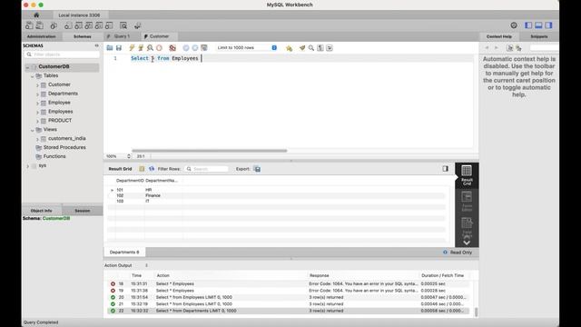Open SQL script file from main toolbar
Screen dimensions: 581x327
(39, 25)
